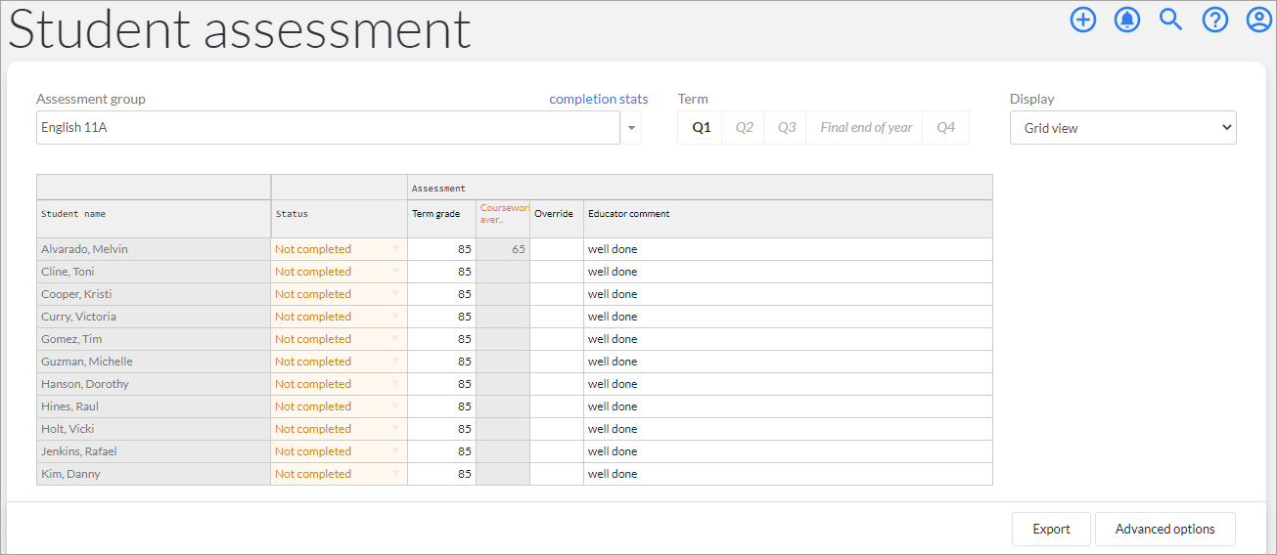Screen dimensions: 1277x555
Task: Select student Curry, Victoria
Action: point(154,317)
